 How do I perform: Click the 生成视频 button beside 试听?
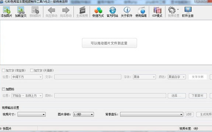click(x=205, y=114)
